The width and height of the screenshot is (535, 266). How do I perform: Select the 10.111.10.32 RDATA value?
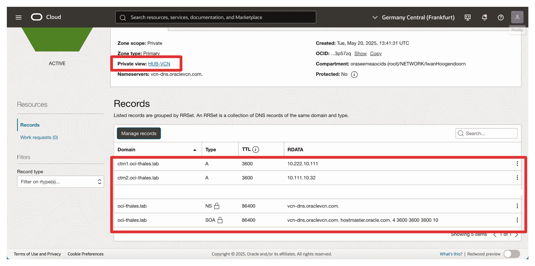click(x=301, y=178)
